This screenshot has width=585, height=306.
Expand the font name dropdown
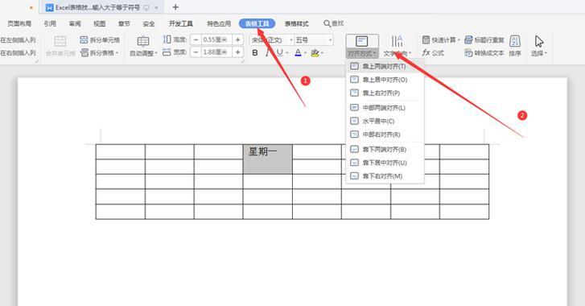(x=291, y=40)
